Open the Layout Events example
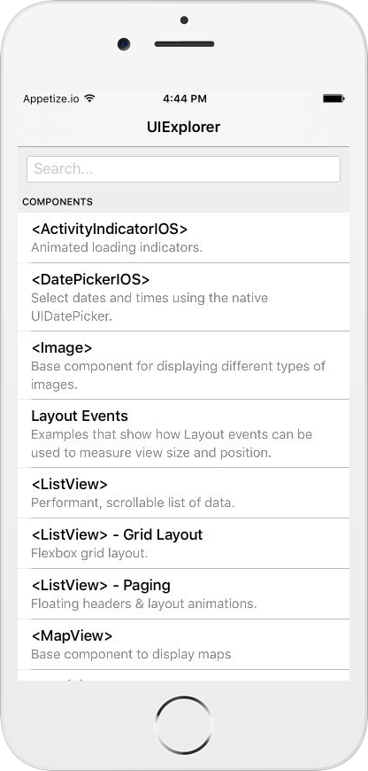The image size is (368, 771). (x=183, y=433)
